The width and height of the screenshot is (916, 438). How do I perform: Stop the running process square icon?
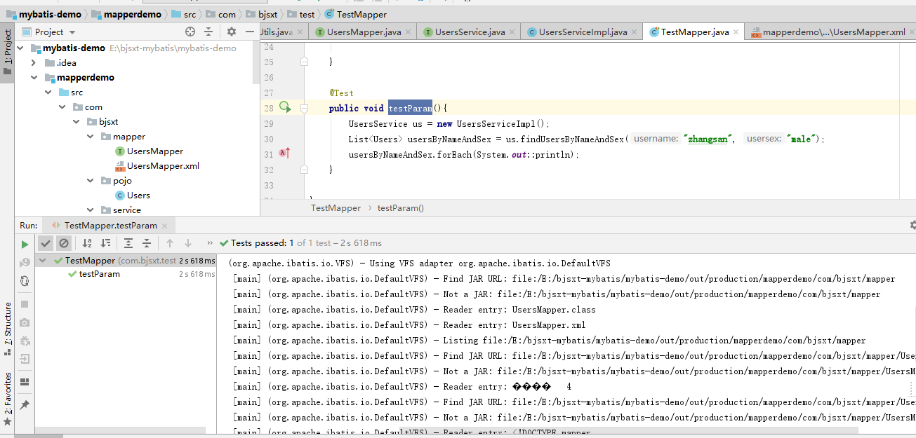pos(25,304)
